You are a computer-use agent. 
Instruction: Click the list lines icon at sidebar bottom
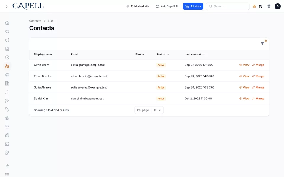(x=7, y=175)
